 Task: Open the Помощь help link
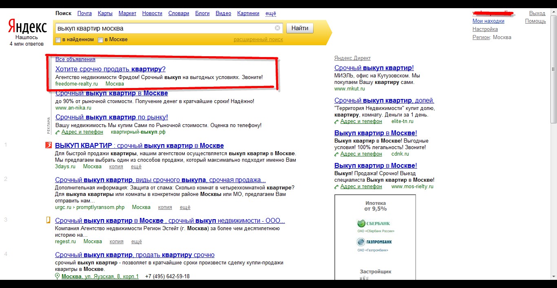(535, 21)
